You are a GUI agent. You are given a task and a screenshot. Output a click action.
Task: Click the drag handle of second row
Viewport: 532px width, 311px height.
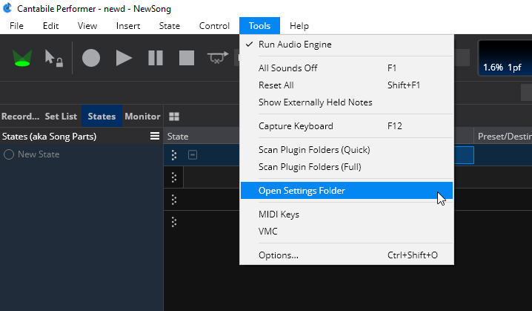point(174,177)
